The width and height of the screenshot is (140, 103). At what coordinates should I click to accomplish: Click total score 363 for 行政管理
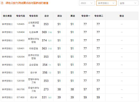click(44, 48)
